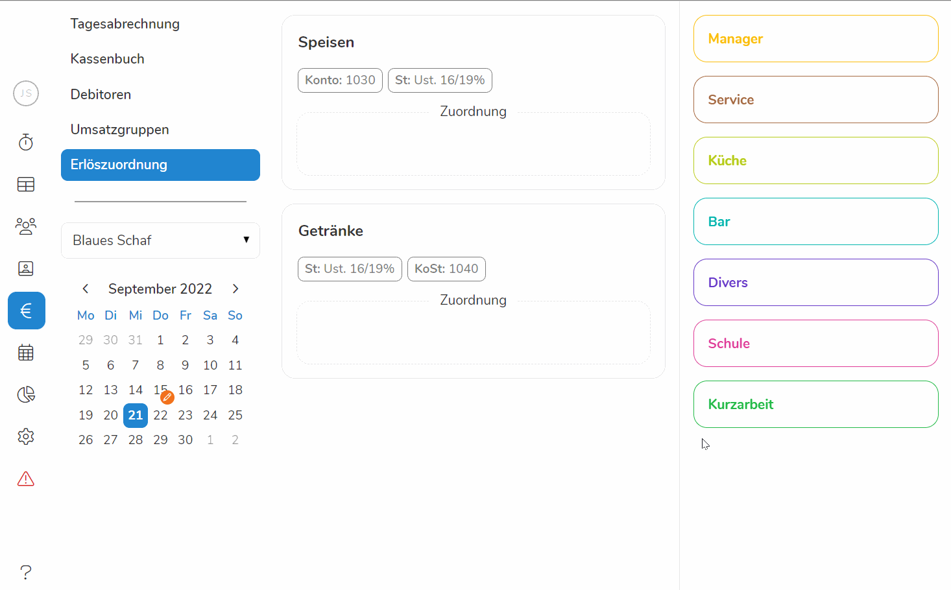Open the staff group icon in sidebar
Image resolution: width=951 pixels, height=590 pixels.
click(x=26, y=226)
